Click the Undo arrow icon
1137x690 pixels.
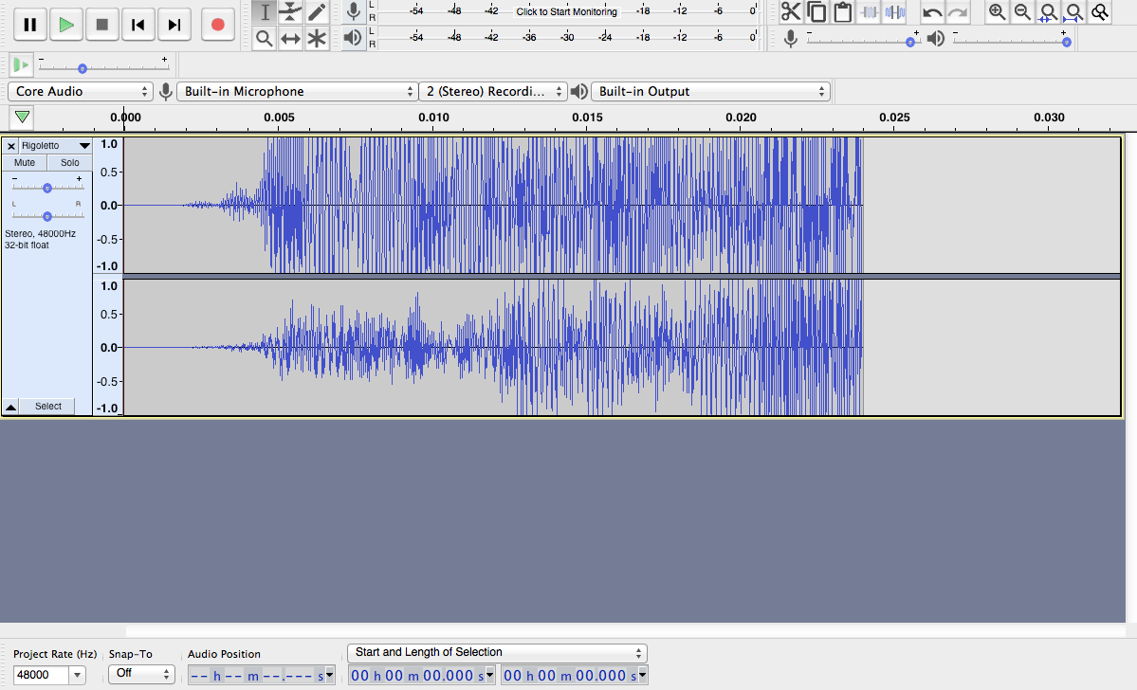point(932,12)
